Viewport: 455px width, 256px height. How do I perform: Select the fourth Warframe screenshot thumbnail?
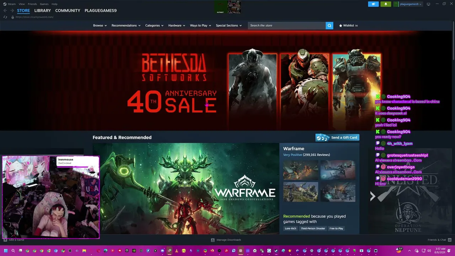338,192
